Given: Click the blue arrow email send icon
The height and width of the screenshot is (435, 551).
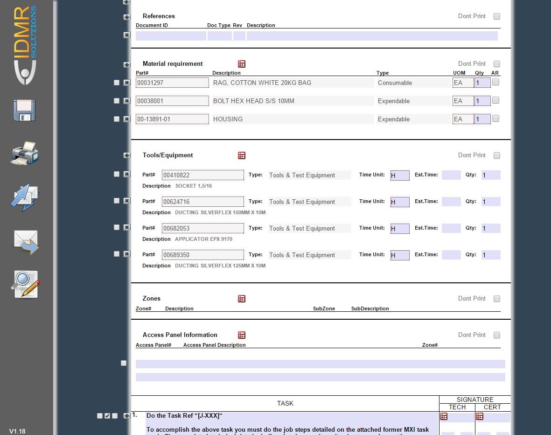Looking at the screenshot, I should (25, 197).
